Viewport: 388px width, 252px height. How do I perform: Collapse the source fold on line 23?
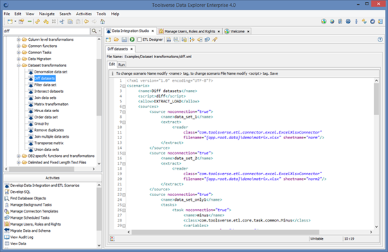[124, 195]
